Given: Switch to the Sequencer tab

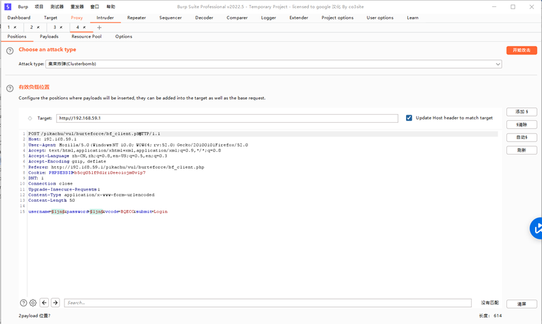Looking at the screenshot, I should point(170,18).
